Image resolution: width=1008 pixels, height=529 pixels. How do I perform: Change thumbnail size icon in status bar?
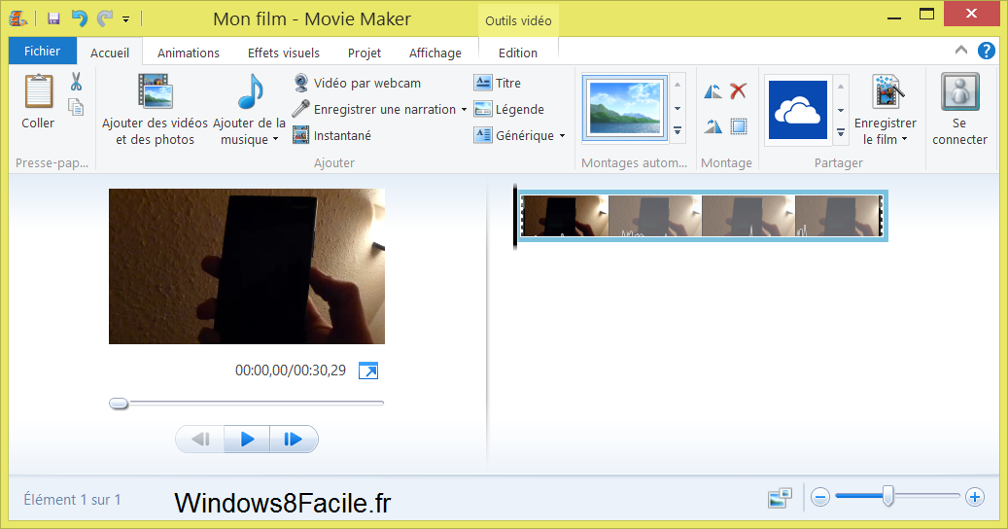coord(780,497)
